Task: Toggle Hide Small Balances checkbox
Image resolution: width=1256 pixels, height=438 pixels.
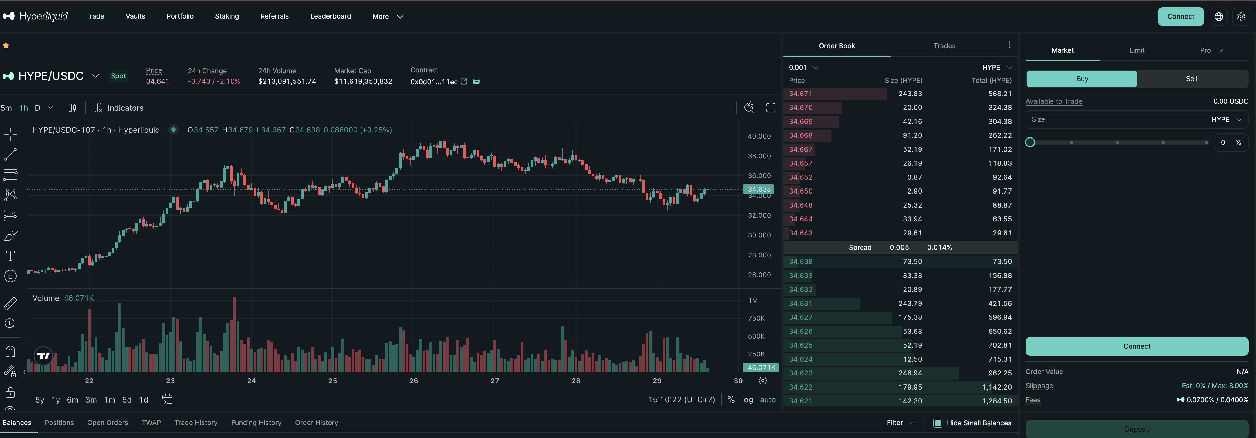Action: (938, 423)
